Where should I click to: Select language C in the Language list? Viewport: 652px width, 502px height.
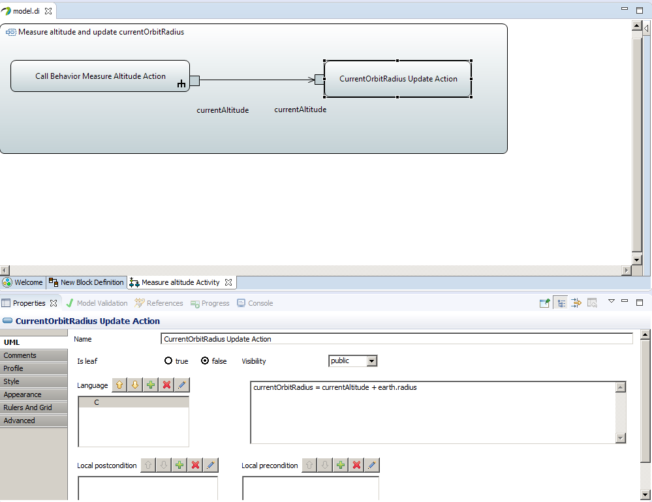pyautogui.click(x=134, y=402)
